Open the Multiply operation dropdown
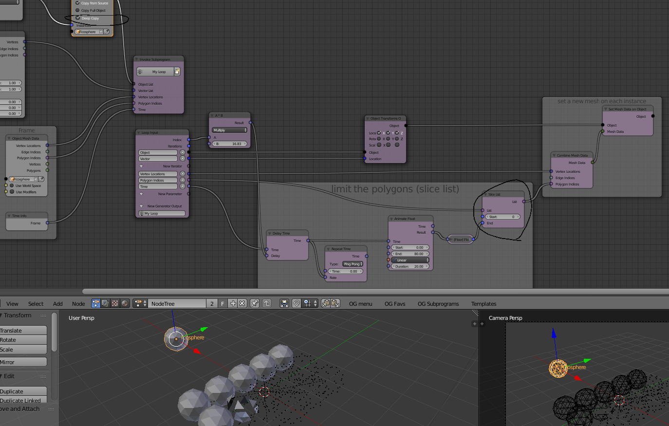The height and width of the screenshot is (426, 669). click(x=229, y=130)
